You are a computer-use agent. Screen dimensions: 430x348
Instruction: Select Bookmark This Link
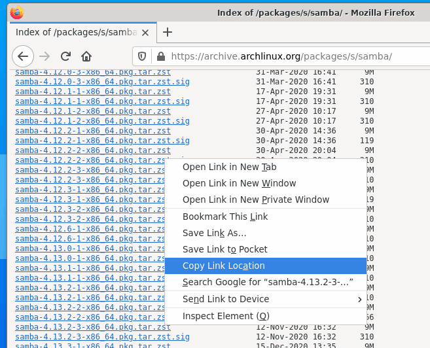266,217
